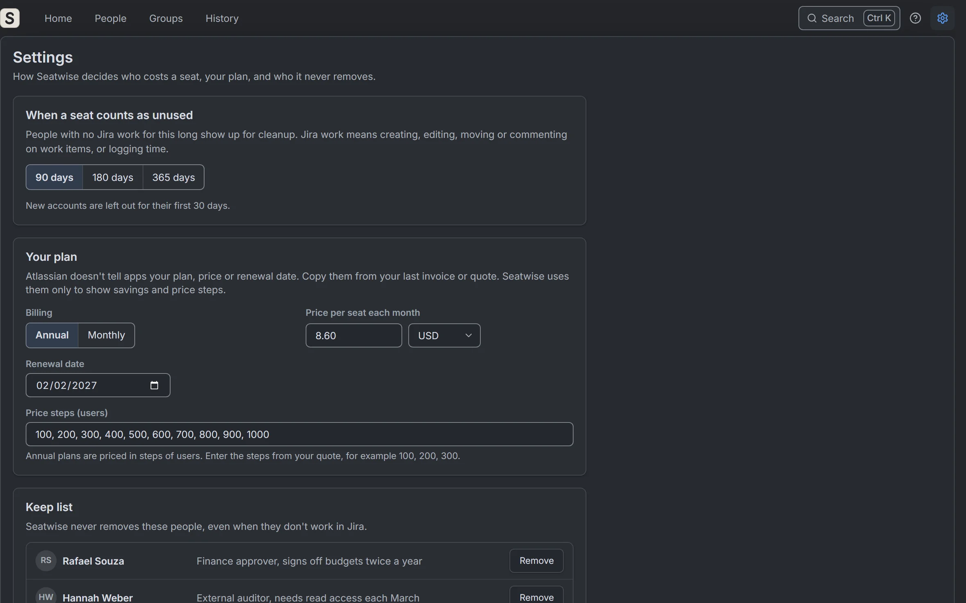Open the People page

(x=111, y=18)
